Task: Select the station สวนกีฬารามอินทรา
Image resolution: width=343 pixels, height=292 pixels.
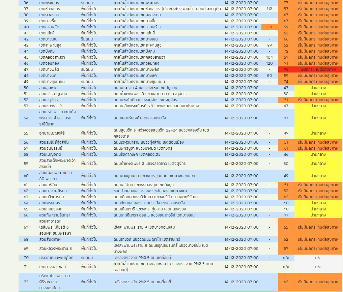Action: pos(55,215)
